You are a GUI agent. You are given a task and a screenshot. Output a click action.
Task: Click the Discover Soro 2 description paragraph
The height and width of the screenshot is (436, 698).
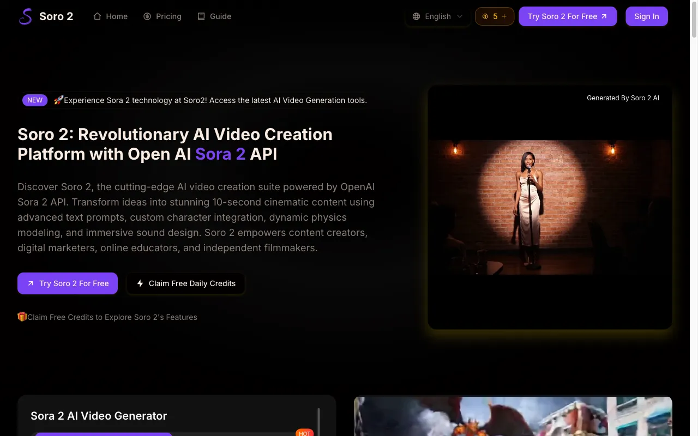pos(196,217)
